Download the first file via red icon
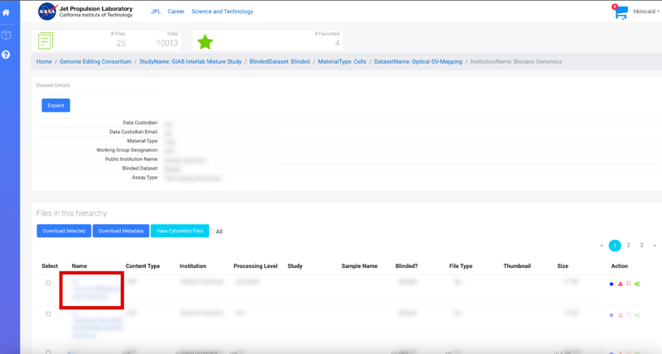The height and width of the screenshot is (354, 662). click(620, 284)
